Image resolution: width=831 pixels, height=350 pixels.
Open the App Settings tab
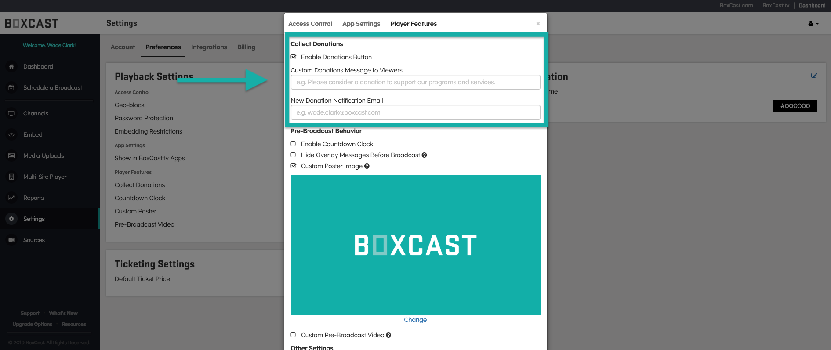pos(361,24)
